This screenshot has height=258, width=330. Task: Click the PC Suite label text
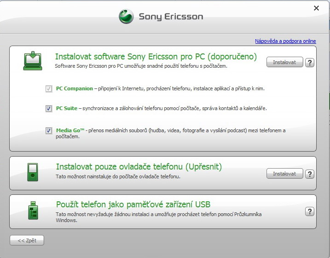pos(67,108)
